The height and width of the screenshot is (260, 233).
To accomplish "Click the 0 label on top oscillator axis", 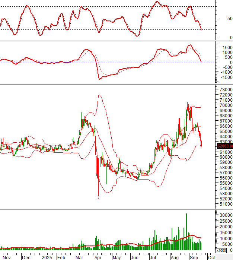I will 231,38.
